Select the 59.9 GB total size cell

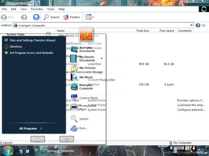pyautogui.click(x=144, y=64)
